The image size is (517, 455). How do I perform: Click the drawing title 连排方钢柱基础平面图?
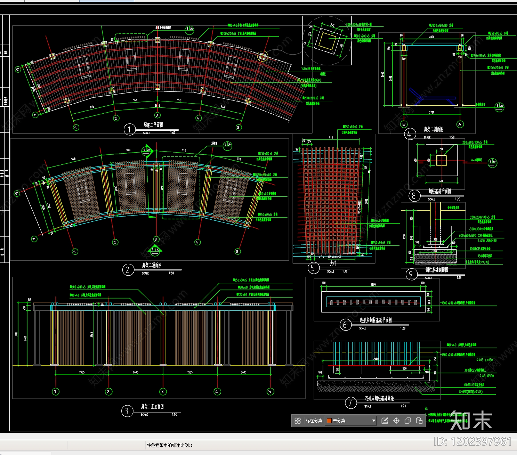pos(375,320)
